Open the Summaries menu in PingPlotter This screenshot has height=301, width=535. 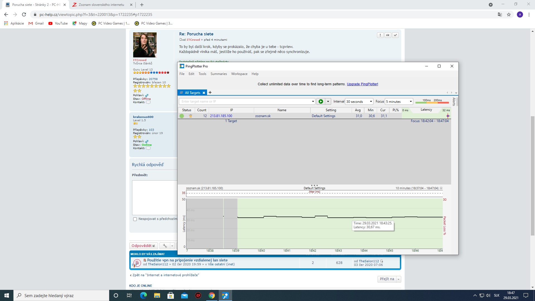pyautogui.click(x=218, y=74)
